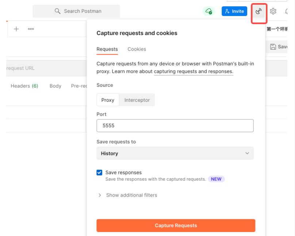Image resolution: width=295 pixels, height=236 pixels.
Task: Open capturing requests and responses link
Action: 194,71
